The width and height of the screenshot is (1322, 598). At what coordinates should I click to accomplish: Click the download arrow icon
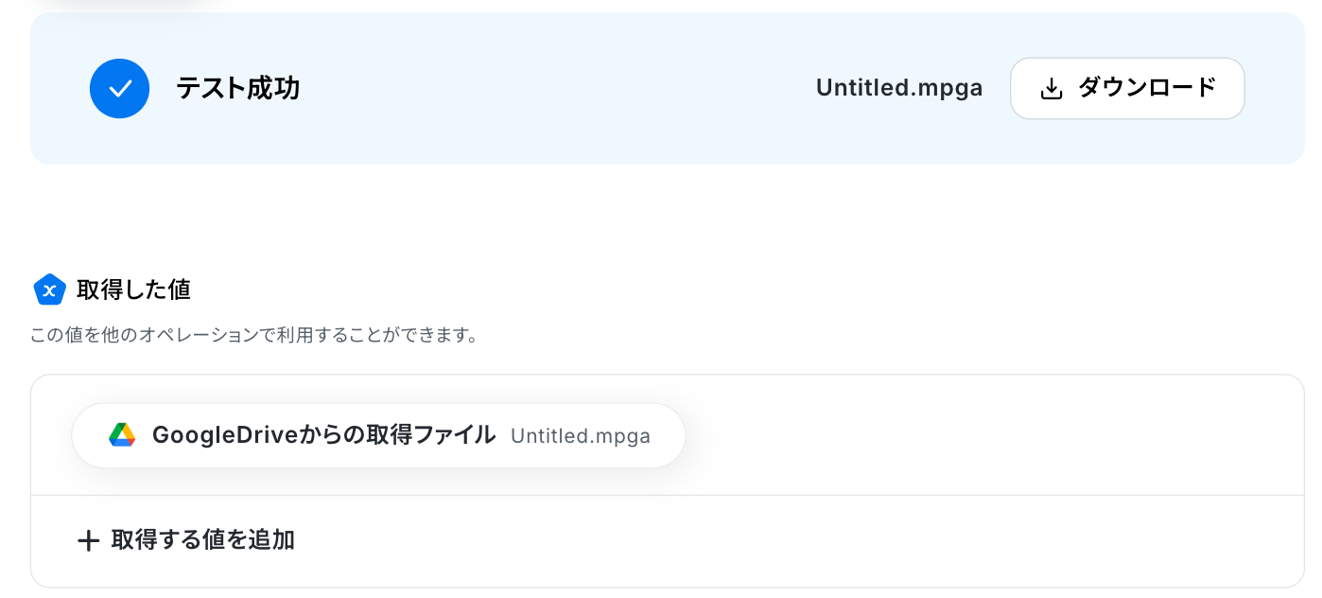[x=1051, y=89]
